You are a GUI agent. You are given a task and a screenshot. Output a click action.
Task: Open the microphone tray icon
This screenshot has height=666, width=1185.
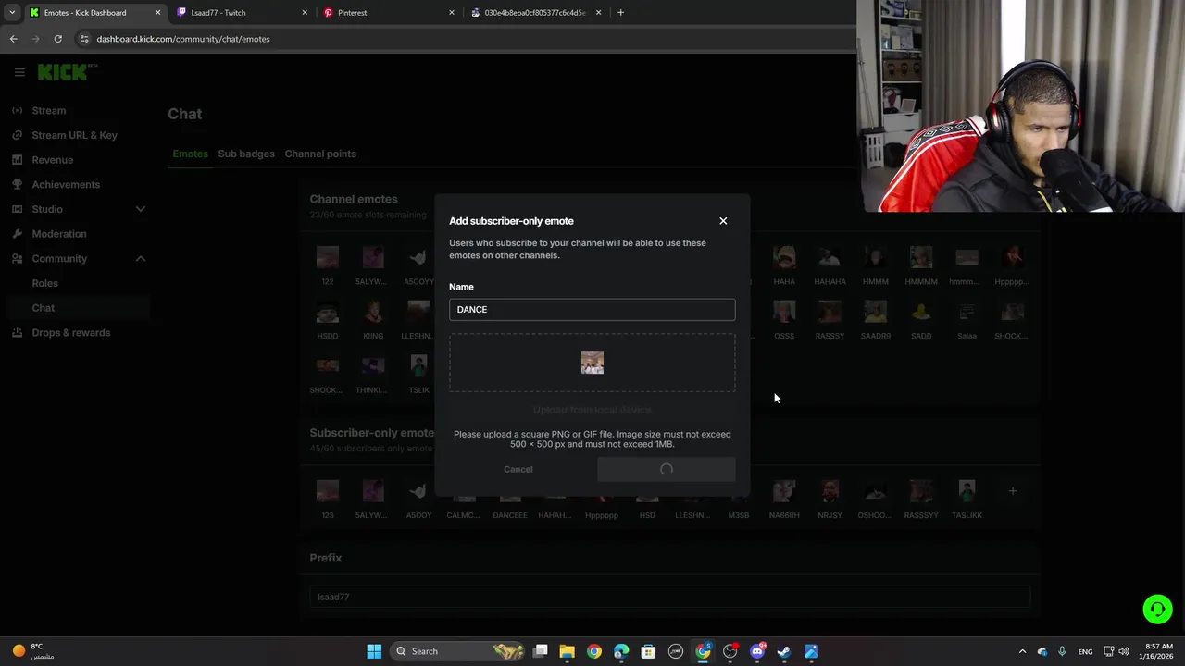(x=1062, y=651)
